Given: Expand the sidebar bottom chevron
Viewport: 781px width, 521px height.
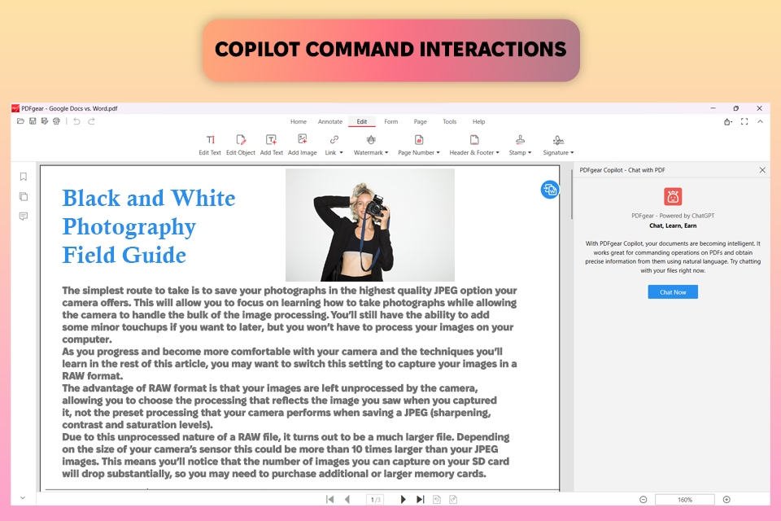Looking at the screenshot, I should pos(23,497).
